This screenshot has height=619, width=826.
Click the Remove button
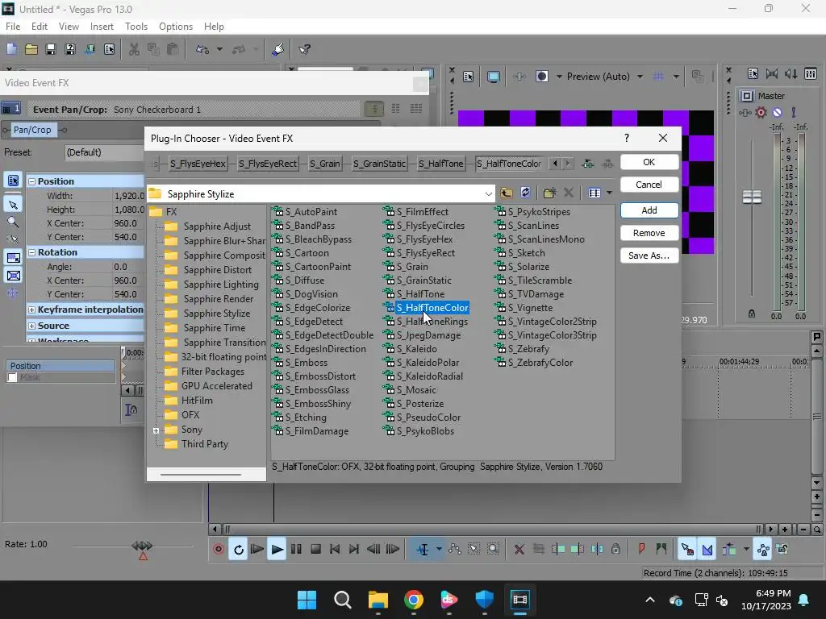[x=649, y=233]
